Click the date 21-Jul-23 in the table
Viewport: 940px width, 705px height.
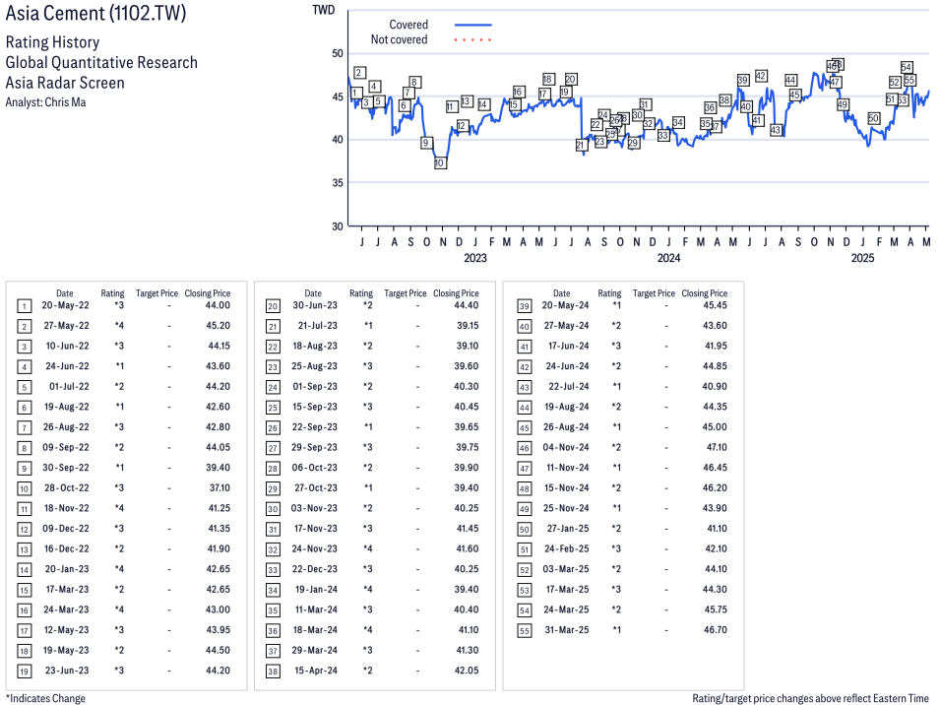pos(318,326)
